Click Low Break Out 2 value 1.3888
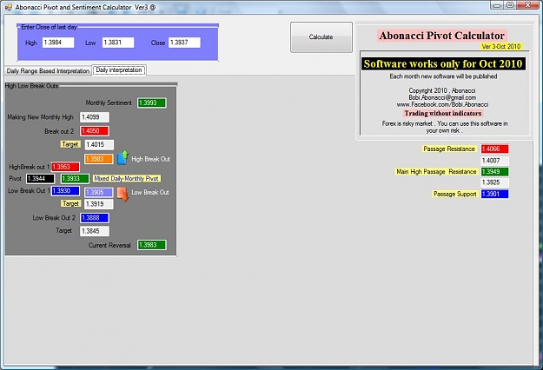Screen dimensions: 543x370 [x=95, y=218]
